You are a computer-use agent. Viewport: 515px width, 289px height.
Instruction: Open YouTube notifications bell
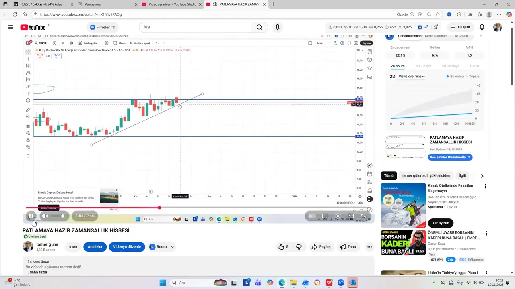tap(482, 27)
